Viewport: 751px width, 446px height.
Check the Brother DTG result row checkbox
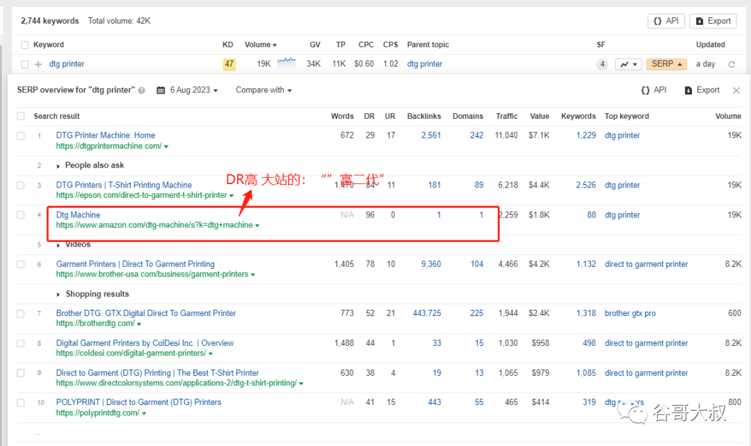pyautogui.click(x=21, y=314)
